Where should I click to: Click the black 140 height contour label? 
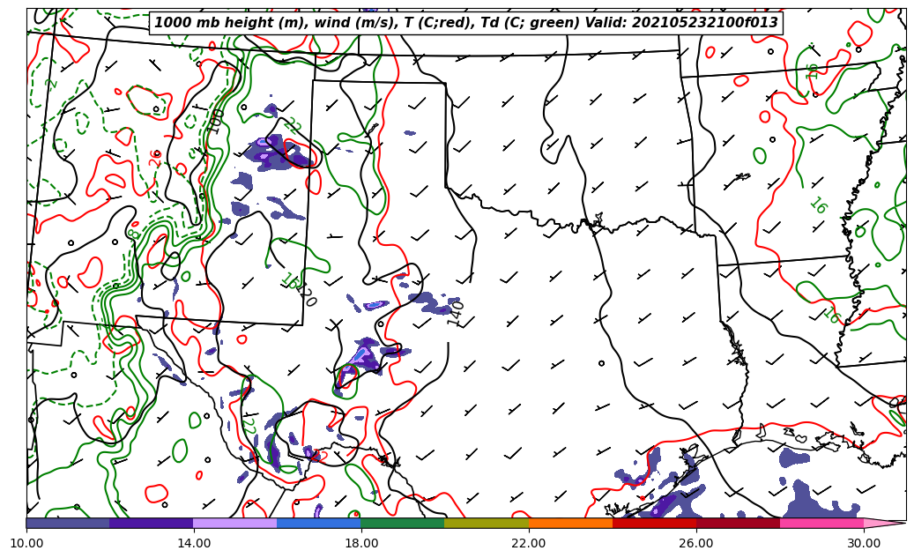tap(456, 313)
